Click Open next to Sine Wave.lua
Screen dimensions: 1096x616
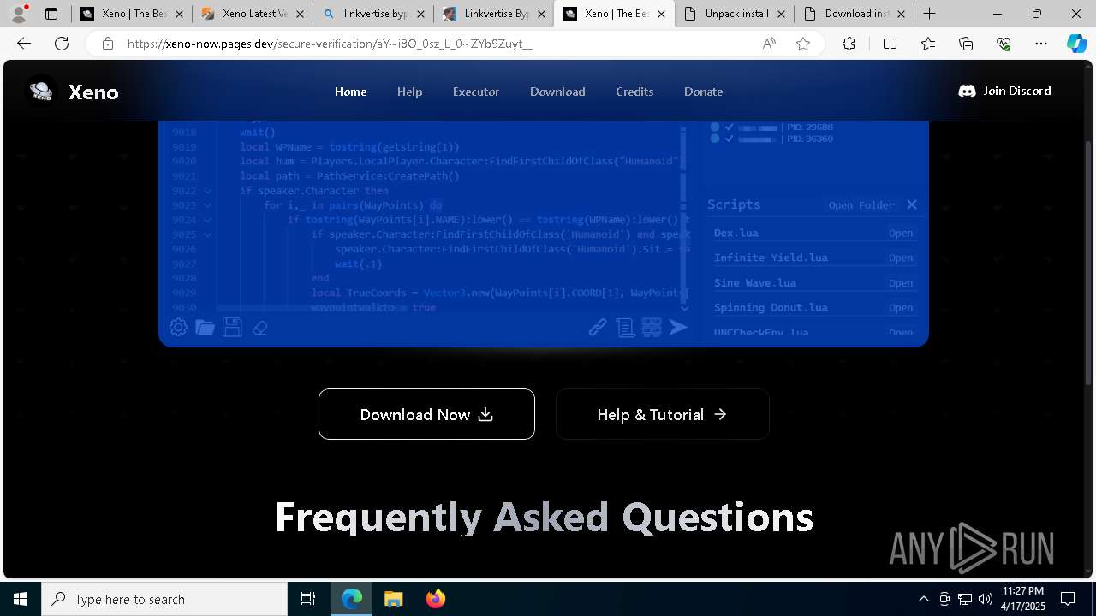(901, 283)
